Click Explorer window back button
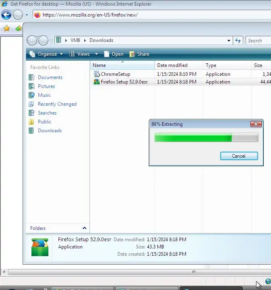The height and width of the screenshot is (290, 271). click(32, 40)
